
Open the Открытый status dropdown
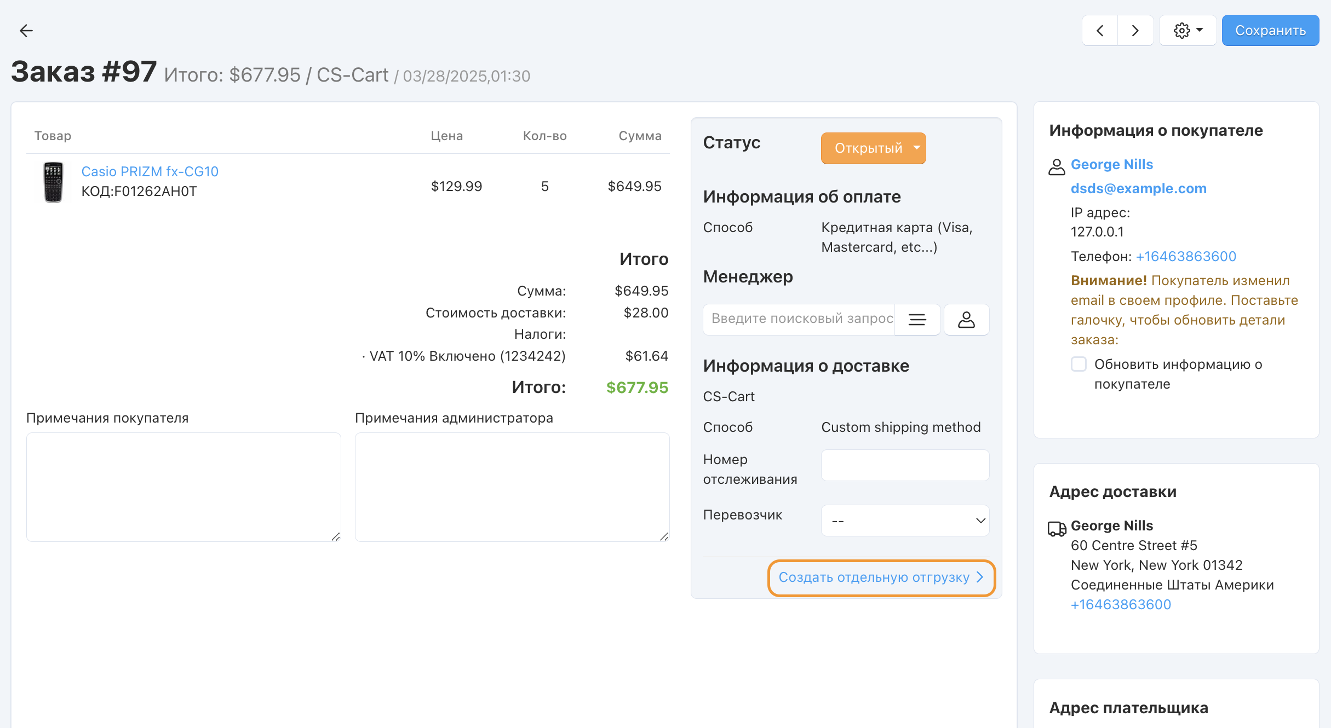click(873, 148)
